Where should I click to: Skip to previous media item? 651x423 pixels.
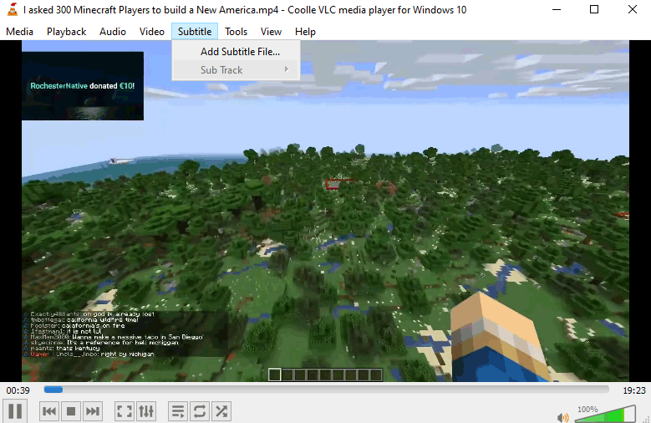point(49,410)
